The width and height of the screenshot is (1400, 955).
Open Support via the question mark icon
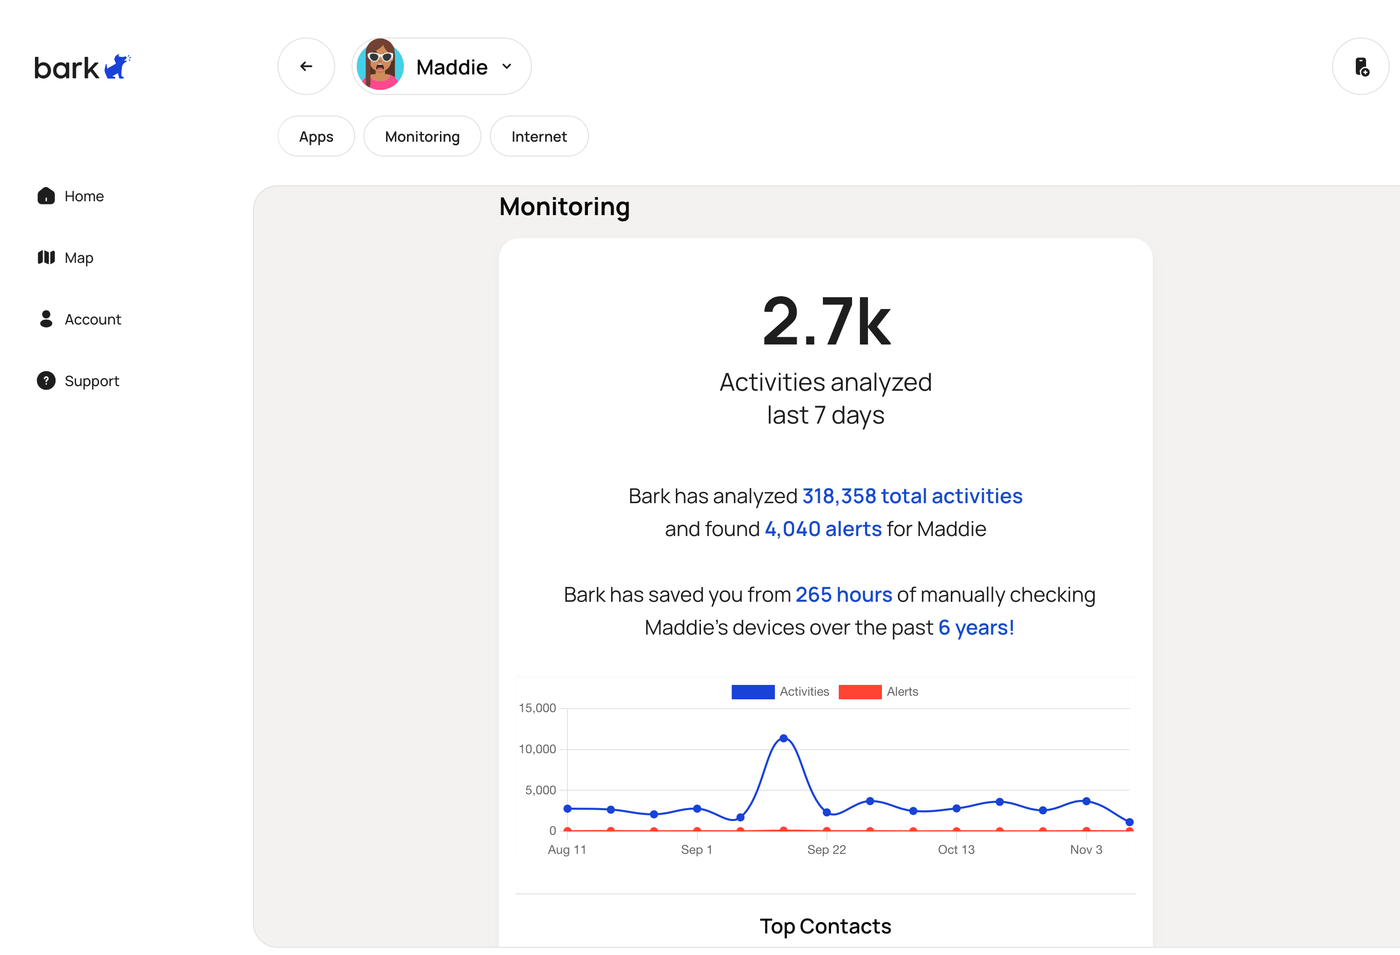(46, 380)
